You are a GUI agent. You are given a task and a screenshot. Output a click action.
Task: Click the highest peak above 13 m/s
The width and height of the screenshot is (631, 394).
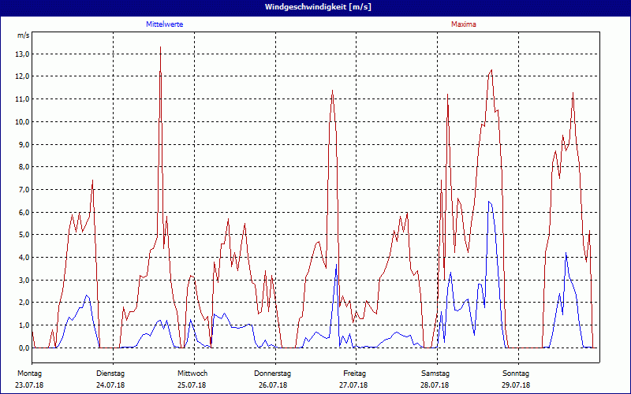(160, 48)
